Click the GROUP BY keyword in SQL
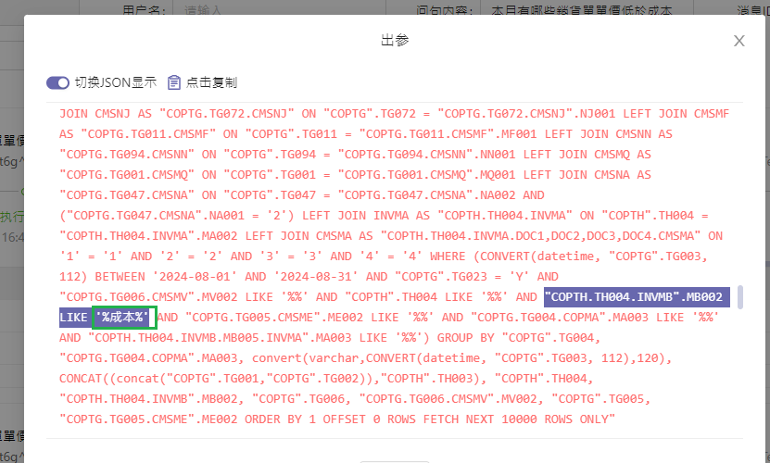770x463 pixels. click(x=465, y=338)
